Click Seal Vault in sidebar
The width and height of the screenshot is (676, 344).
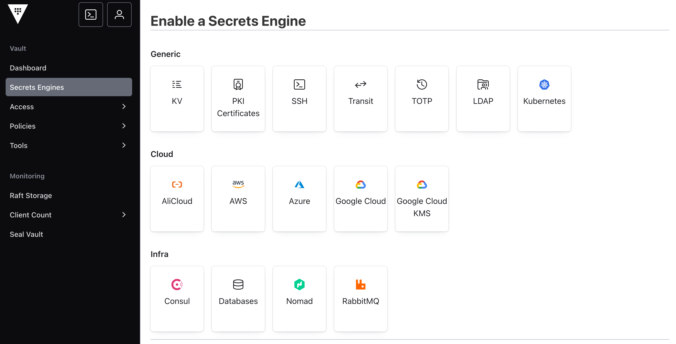point(26,234)
